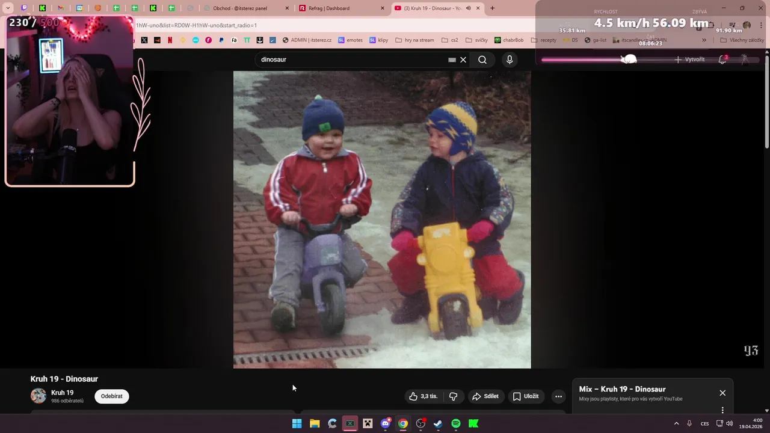Open the on-screen keyboard icon in search box
Viewport: 770px width, 433px height.
point(452,60)
